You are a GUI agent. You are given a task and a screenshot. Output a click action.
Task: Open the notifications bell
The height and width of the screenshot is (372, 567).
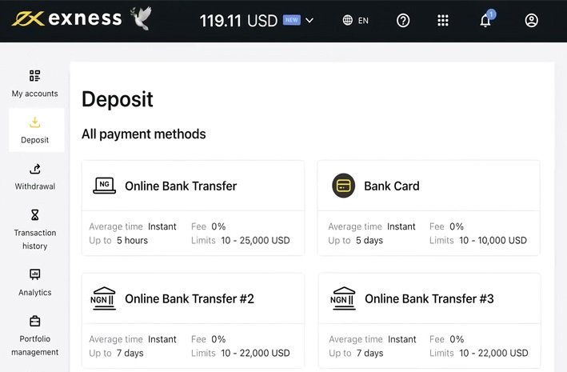coord(485,21)
